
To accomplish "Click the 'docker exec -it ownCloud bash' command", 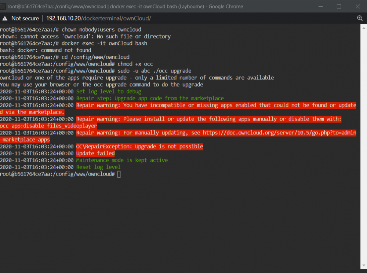I will pos(104,43).
